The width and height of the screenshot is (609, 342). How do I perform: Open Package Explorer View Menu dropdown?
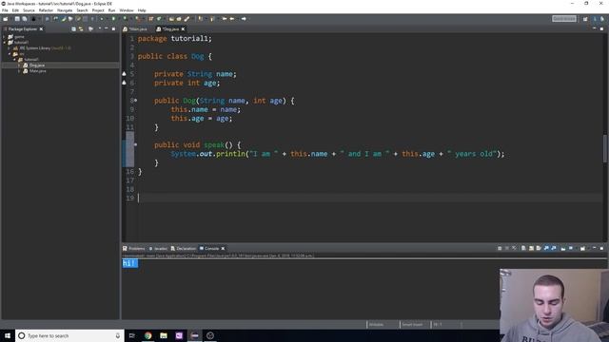pos(99,28)
